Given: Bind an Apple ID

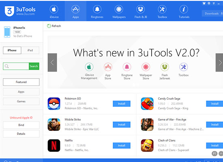Looking at the screenshot, I should click(21, 125).
